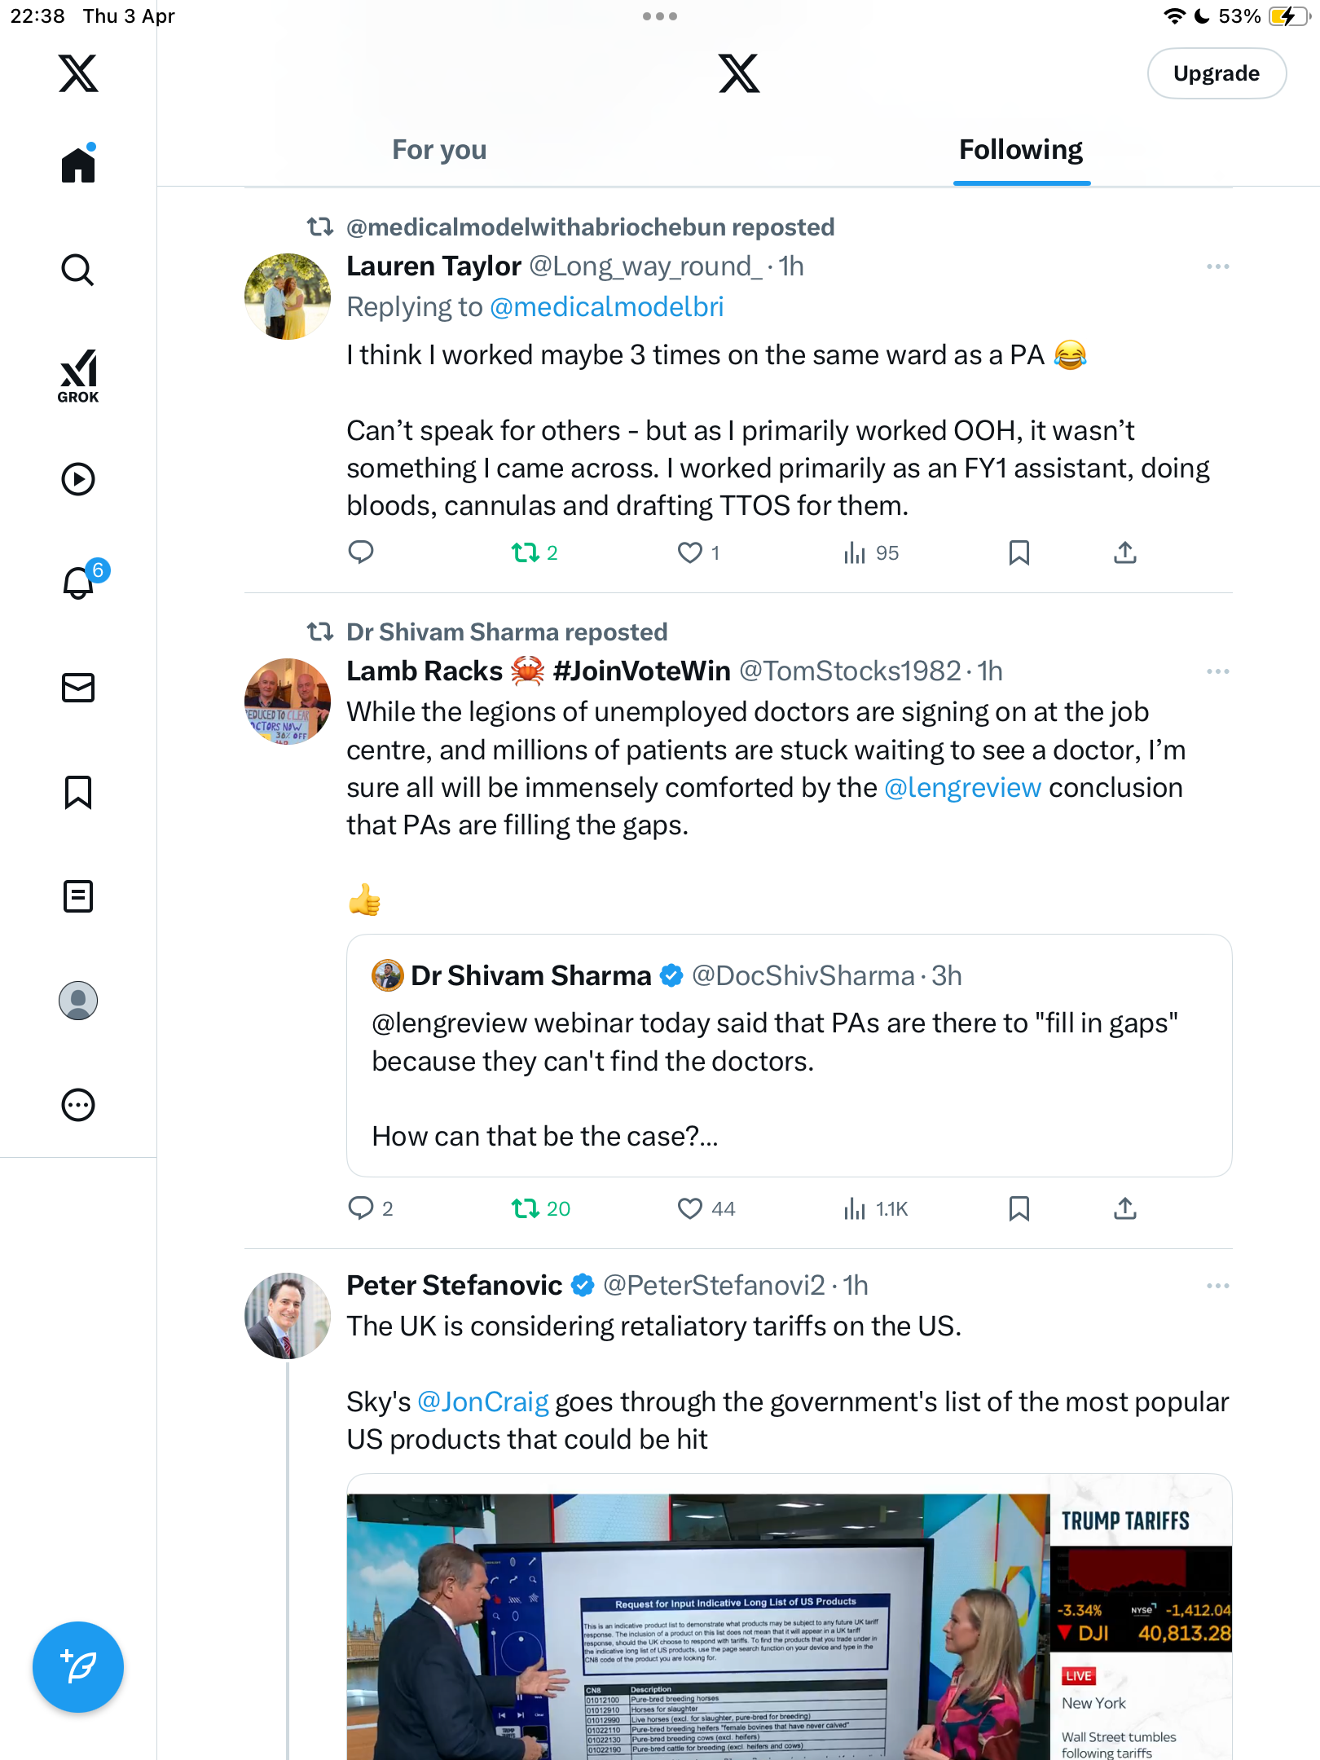View analytics for the 1.1K views post

[x=876, y=1208]
